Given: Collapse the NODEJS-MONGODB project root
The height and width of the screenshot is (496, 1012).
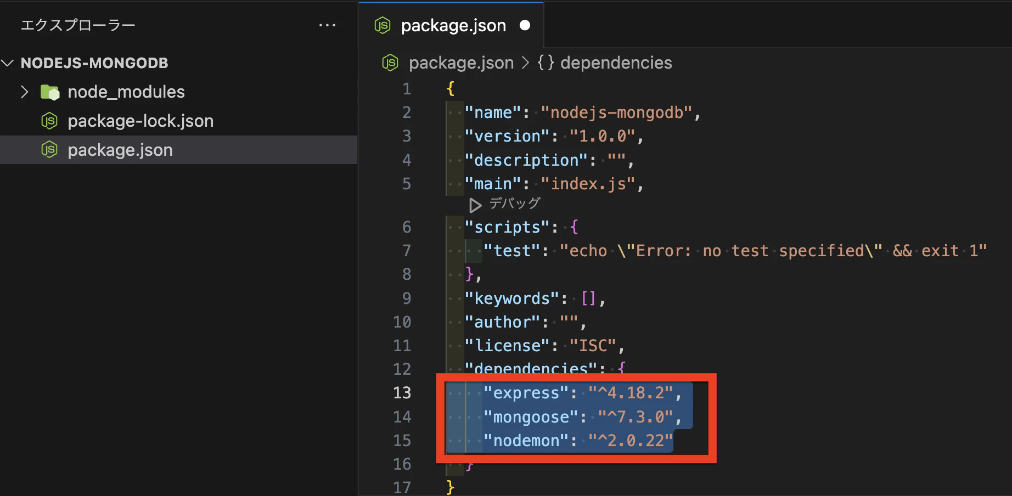Looking at the screenshot, I should tap(8, 63).
